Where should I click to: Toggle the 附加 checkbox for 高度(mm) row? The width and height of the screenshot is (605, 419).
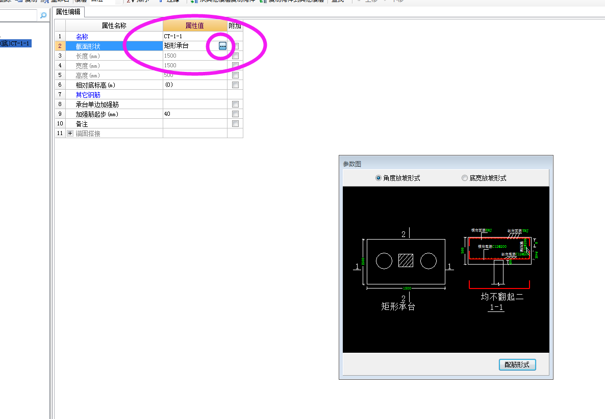(x=235, y=75)
